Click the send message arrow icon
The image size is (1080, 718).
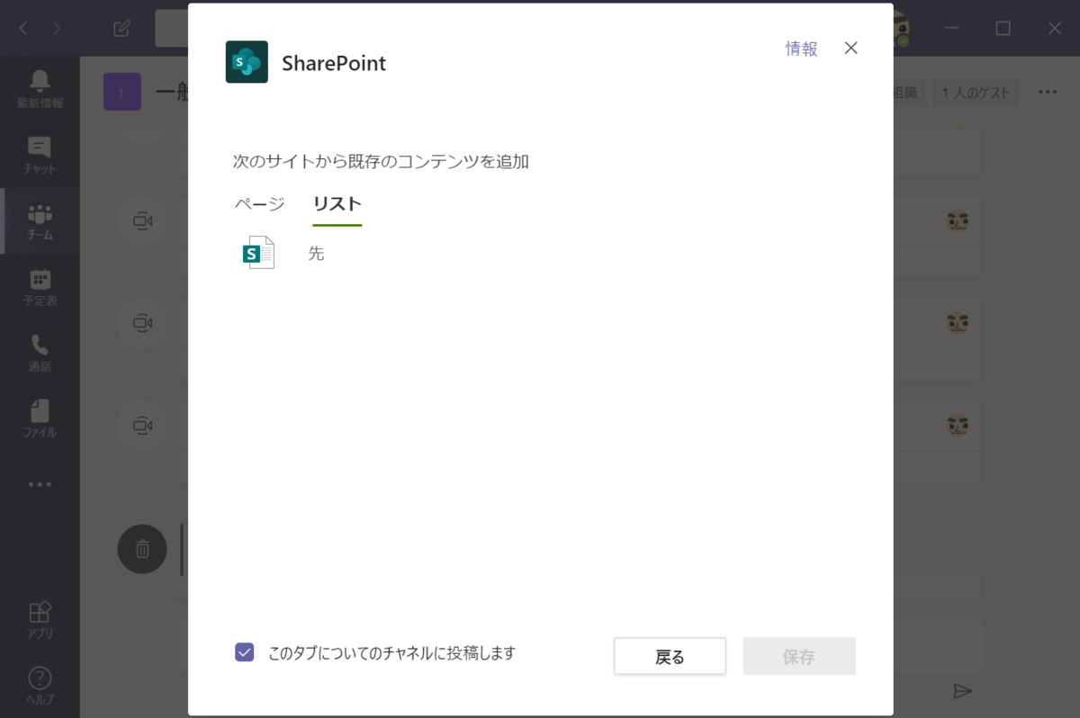click(963, 691)
